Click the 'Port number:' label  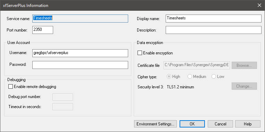point(17,30)
